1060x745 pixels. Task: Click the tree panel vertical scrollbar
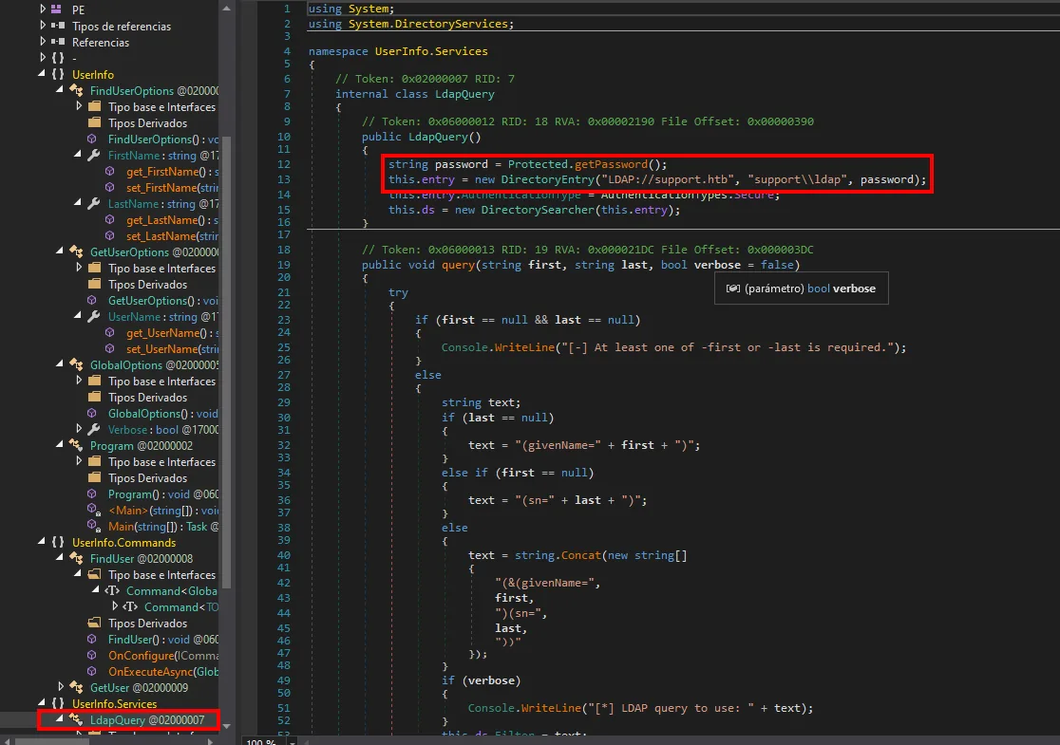click(226, 362)
